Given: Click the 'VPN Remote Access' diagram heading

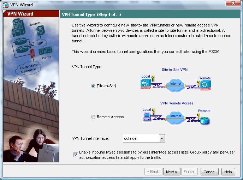Looking at the screenshot, I should point(177,103).
